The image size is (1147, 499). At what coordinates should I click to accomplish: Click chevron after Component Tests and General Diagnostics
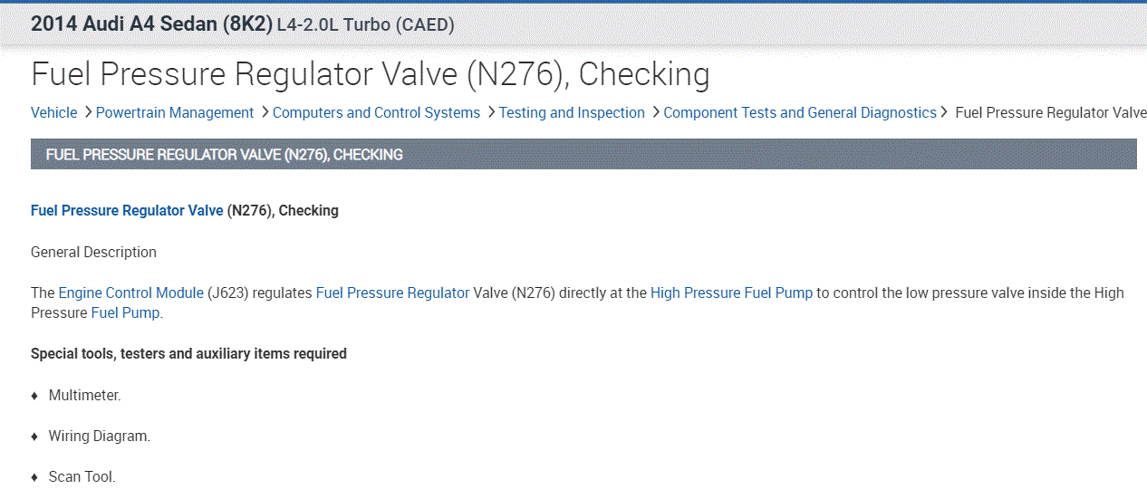tap(944, 112)
